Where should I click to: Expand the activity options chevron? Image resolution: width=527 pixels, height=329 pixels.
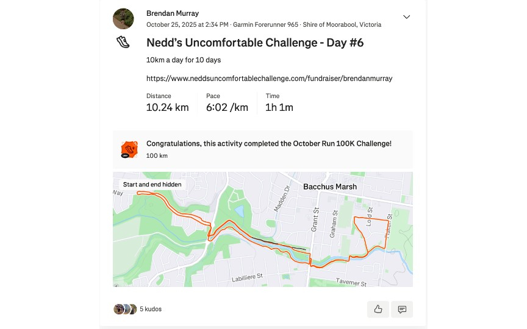click(406, 17)
